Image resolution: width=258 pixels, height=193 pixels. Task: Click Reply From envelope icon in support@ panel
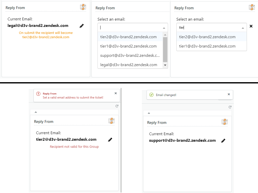(224, 122)
